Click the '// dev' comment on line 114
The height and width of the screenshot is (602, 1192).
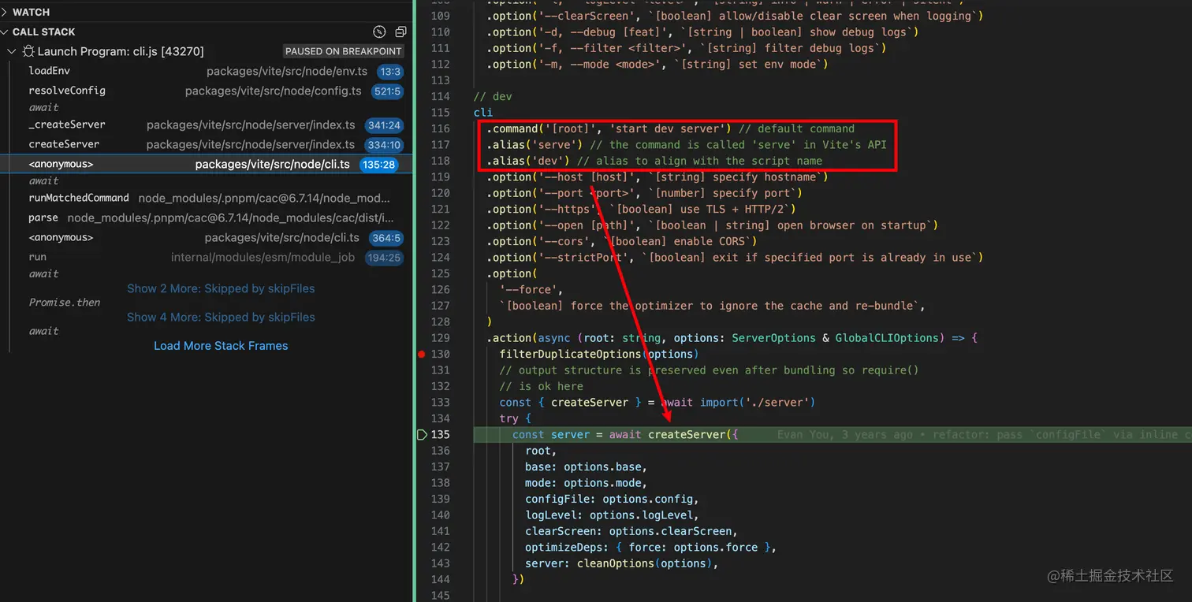point(493,97)
